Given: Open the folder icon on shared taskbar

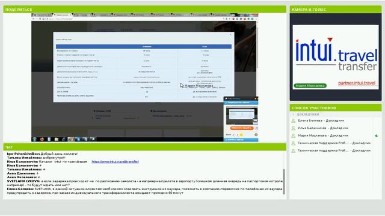Looking at the screenshot, I should (x=57, y=139).
